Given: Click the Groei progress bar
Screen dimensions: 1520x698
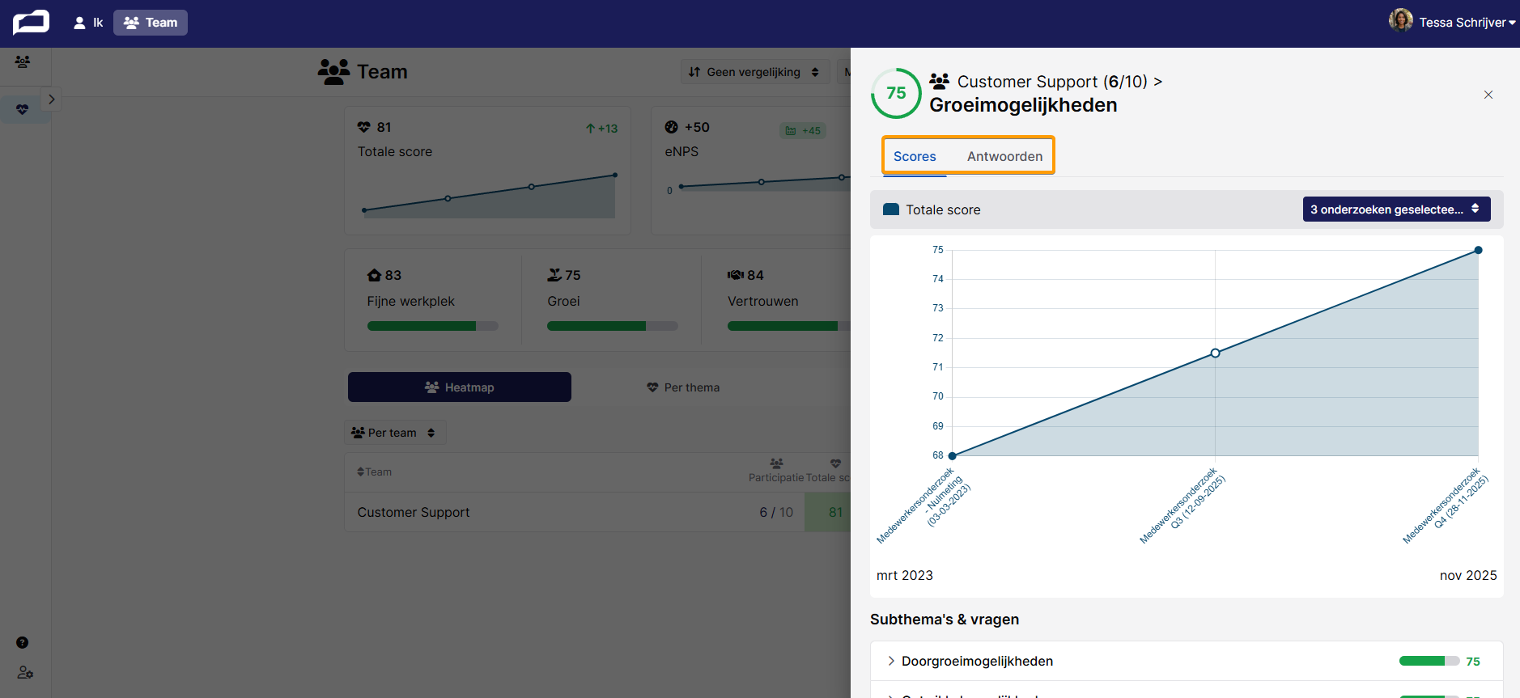Looking at the screenshot, I should pos(613,326).
